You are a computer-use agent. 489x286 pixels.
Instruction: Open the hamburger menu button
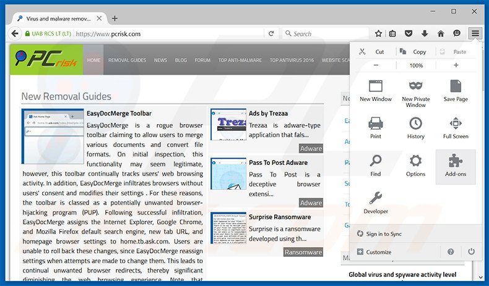pyautogui.click(x=475, y=33)
